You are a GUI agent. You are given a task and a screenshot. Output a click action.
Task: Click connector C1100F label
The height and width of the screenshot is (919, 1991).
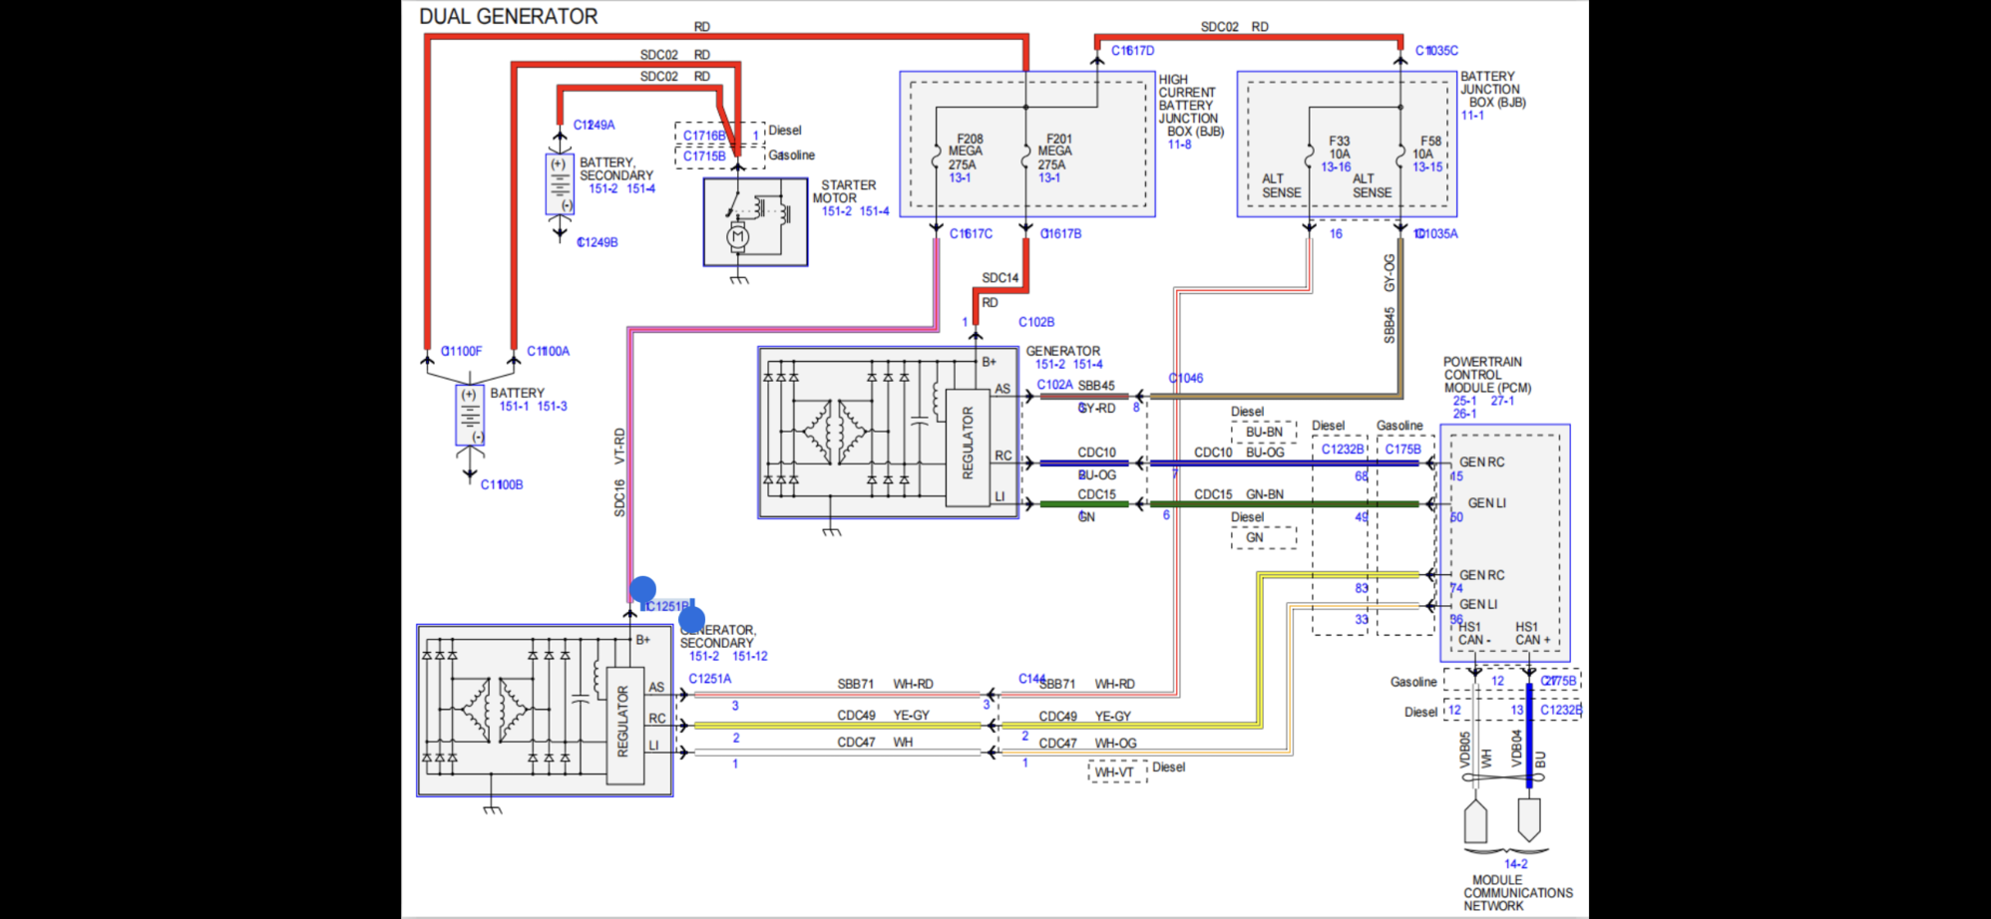tap(461, 351)
